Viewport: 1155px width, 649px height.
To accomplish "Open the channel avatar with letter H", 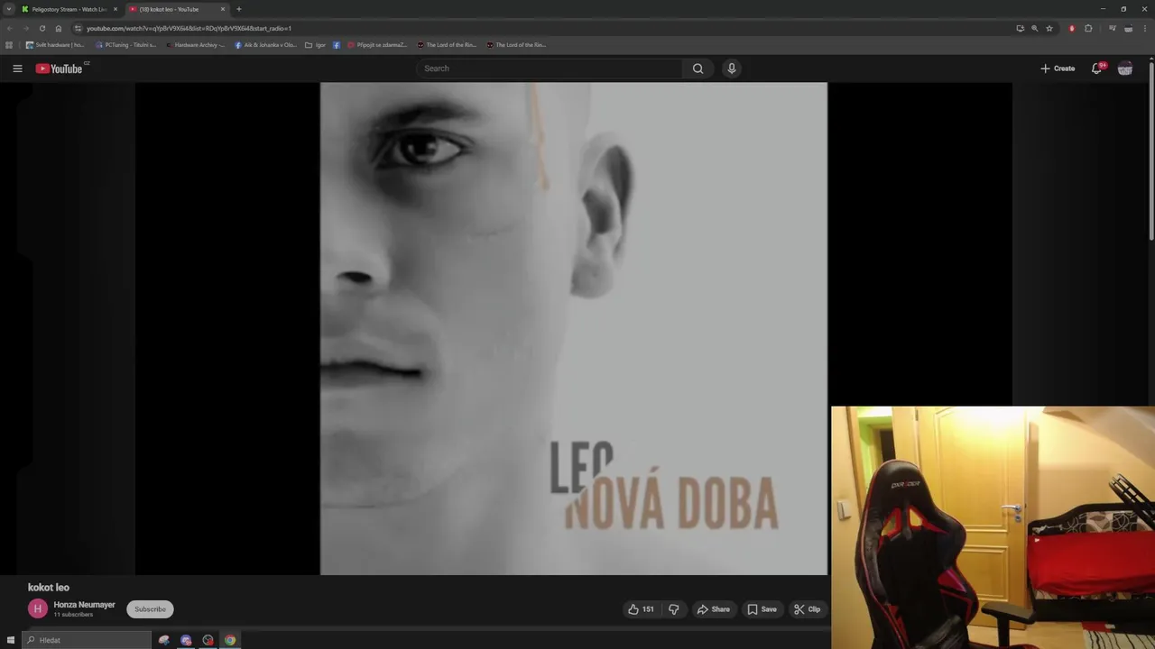I will click(x=38, y=609).
